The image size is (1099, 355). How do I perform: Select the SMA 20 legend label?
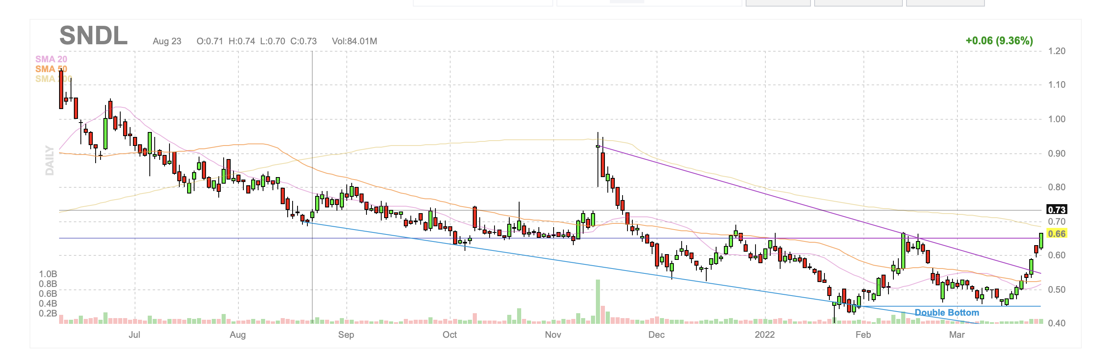(x=51, y=59)
